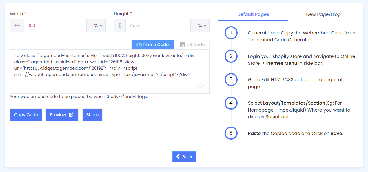
Task: Click step text 'Generate and Copy the Webembed Code'
Action: 301,36
